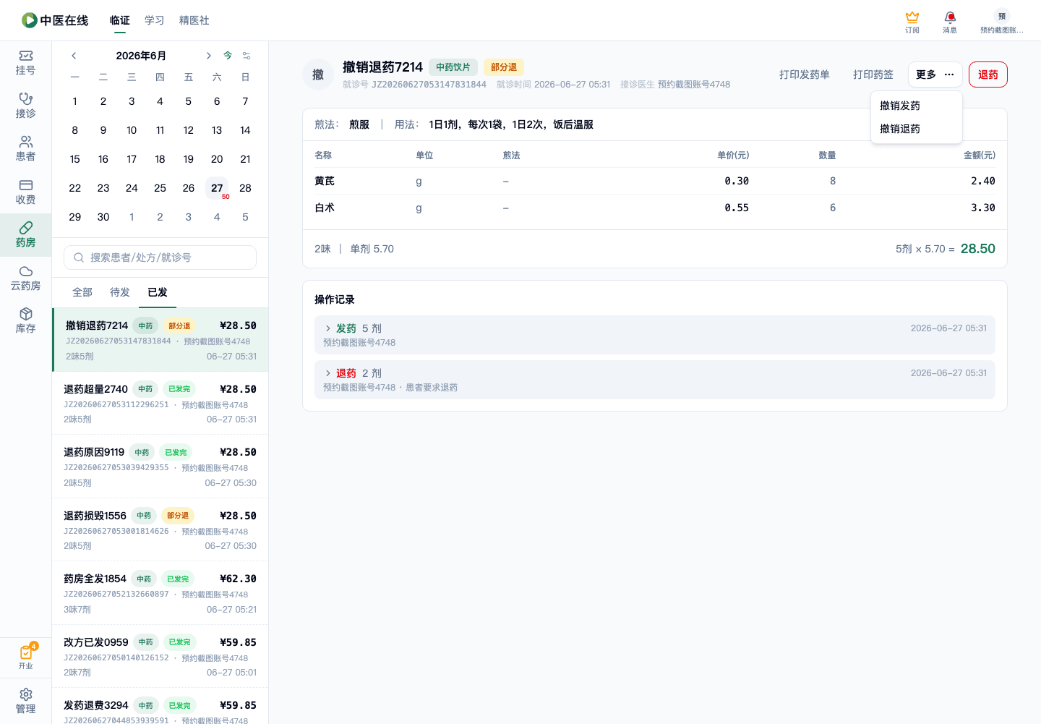Click the 开业 checklist icon with badge
The height and width of the screenshot is (724, 1041).
[x=26, y=656]
